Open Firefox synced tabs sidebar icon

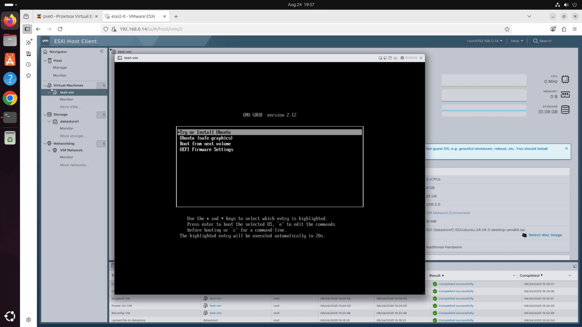pos(28,54)
